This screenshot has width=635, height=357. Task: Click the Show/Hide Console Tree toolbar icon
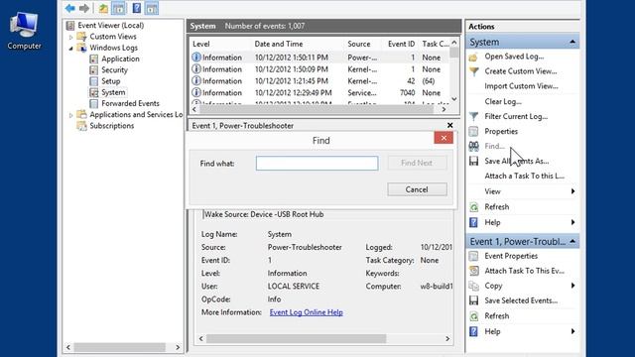click(x=119, y=8)
